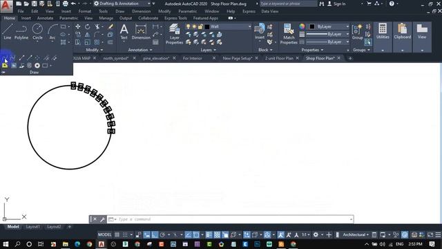Click the Undo arrow icon
Screen dimensions: 442x249
click(x=73, y=3)
